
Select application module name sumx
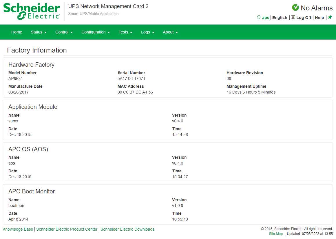[13, 121]
